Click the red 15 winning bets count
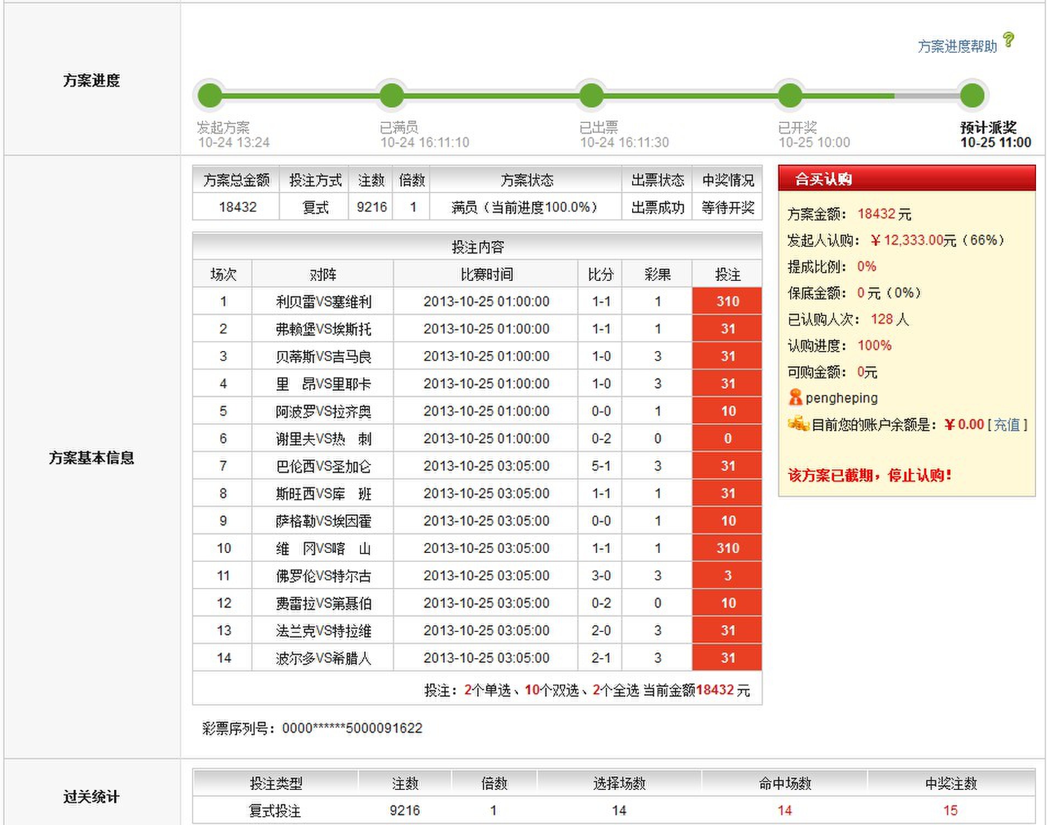Screen dimensions: 1047x825 click(x=950, y=810)
